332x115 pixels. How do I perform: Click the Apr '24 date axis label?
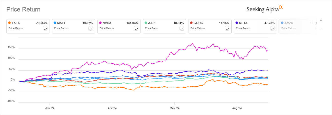pyautogui.click(x=112, y=108)
